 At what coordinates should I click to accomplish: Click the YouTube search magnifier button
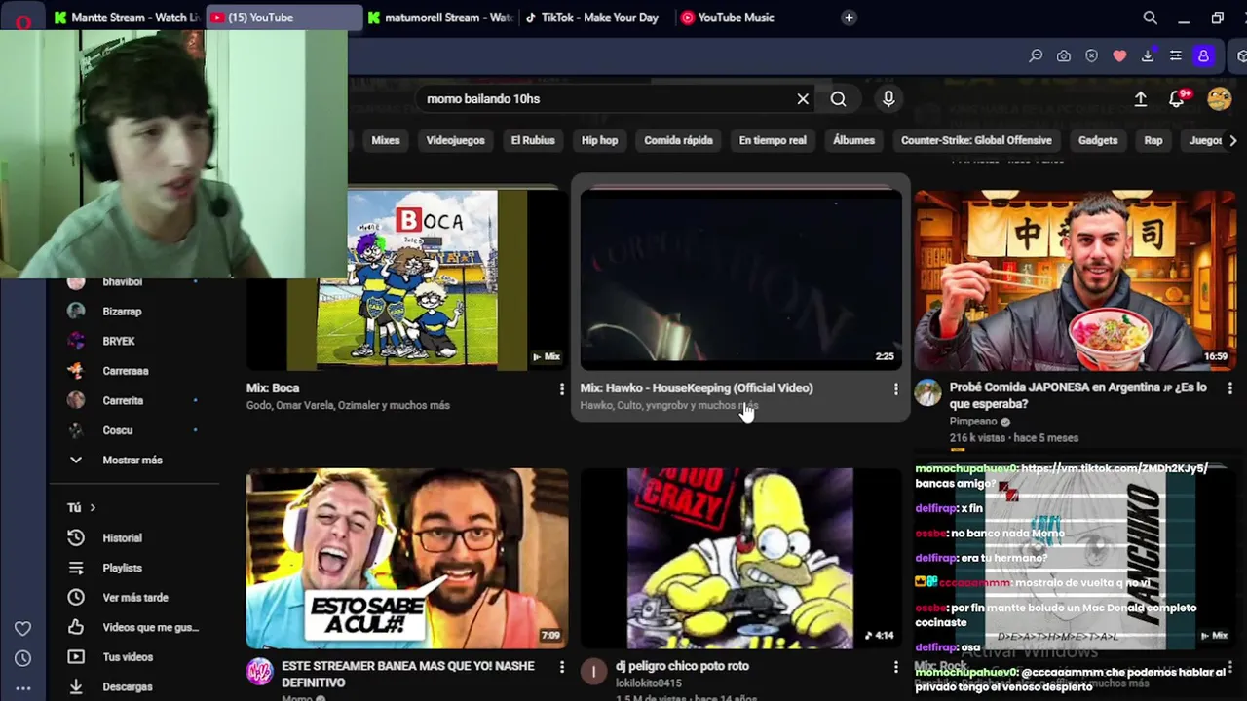[x=838, y=99]
